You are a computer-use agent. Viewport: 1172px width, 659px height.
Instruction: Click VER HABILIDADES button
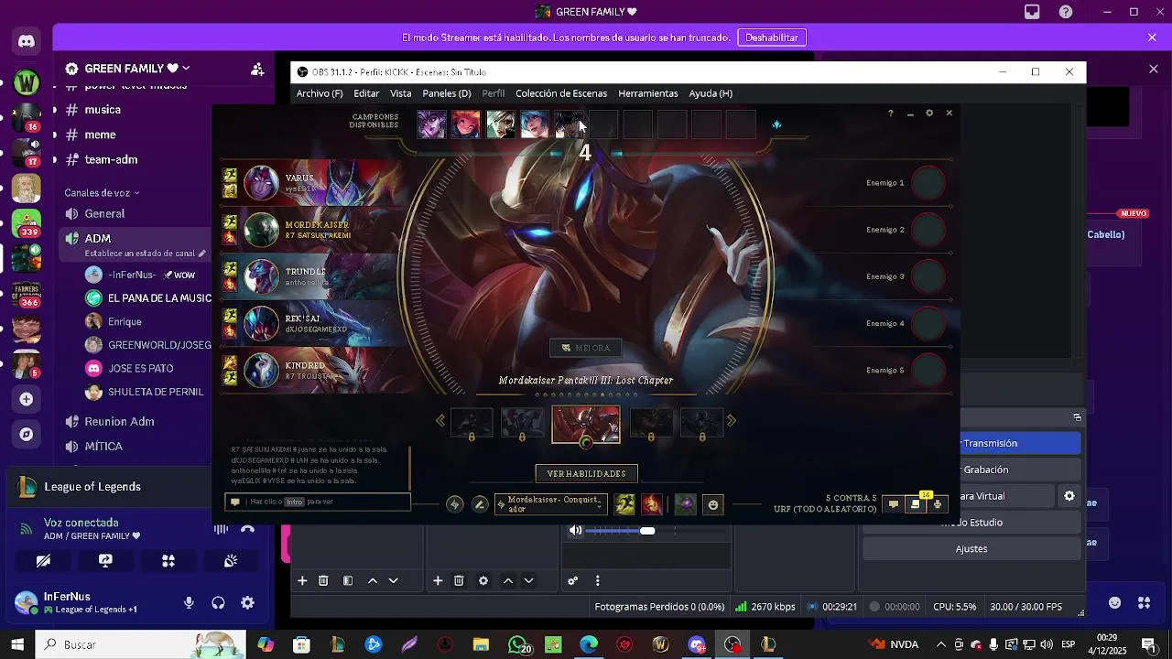[x=586, y=473]
